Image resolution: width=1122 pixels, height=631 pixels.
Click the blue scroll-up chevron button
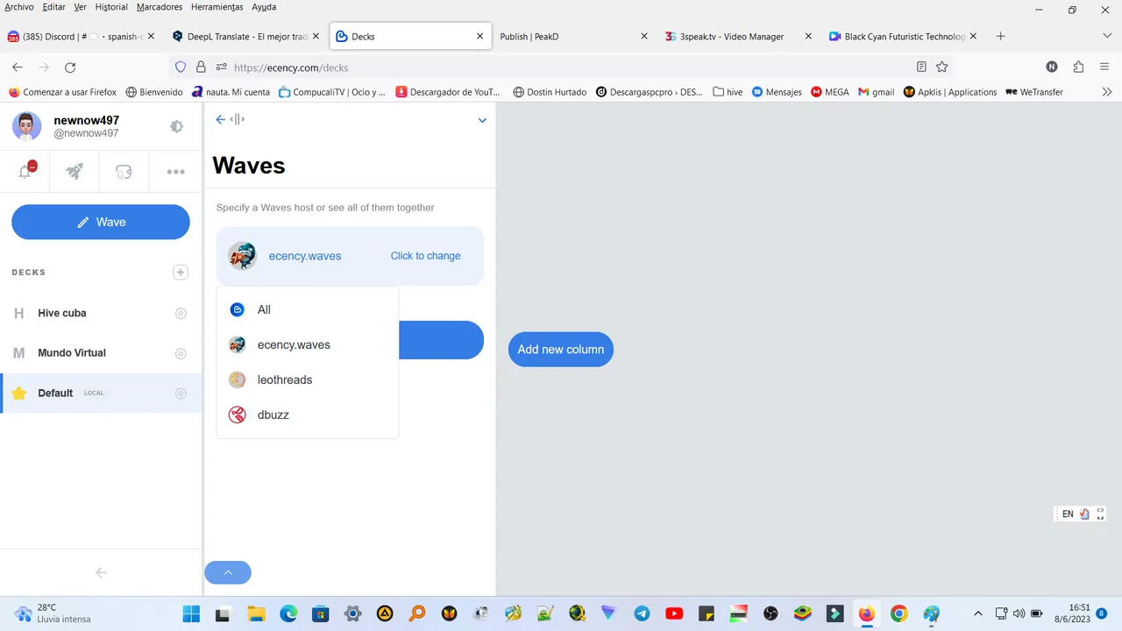pos(228,572)
